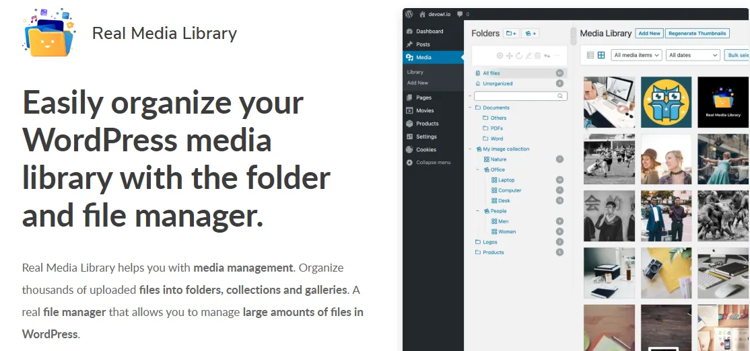Open the Nature gallery
This screenshot has width=750, height=351.
click(x=495, y=159)
